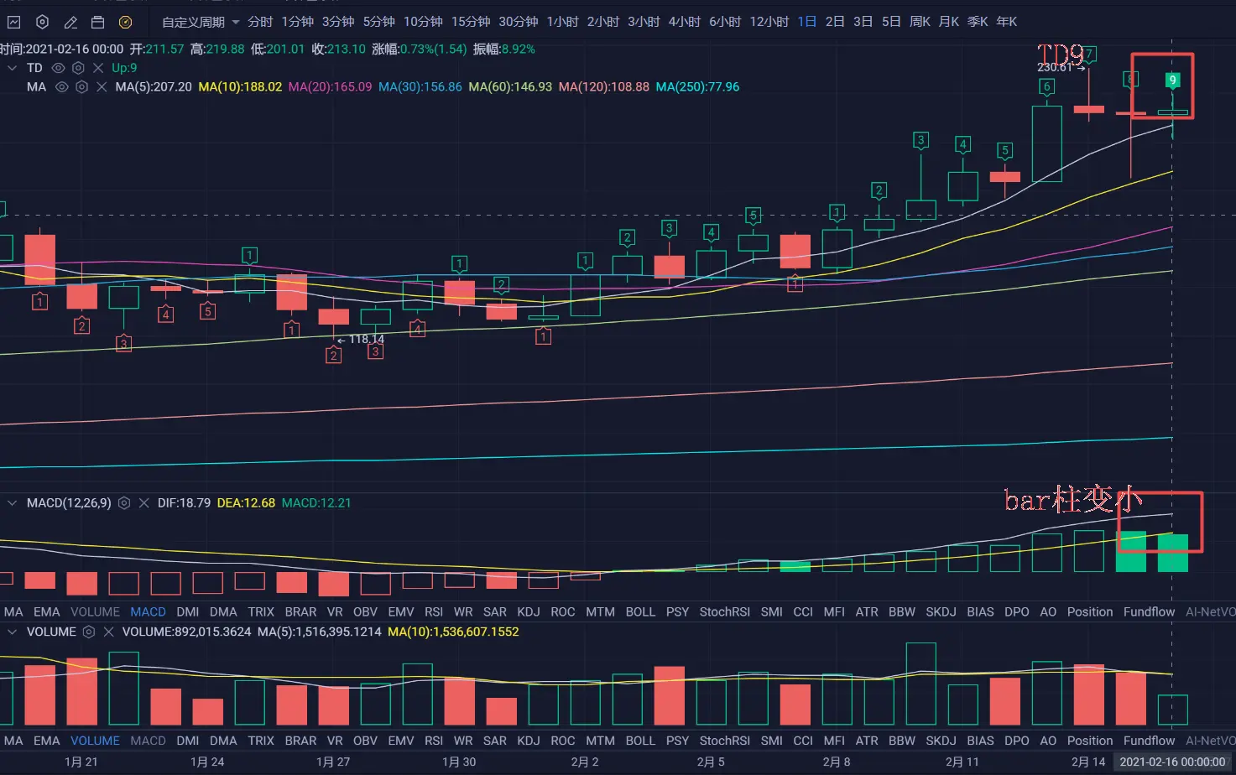Select MACD in the bottom indicator row
1236x775 pixels.
click(x=148, y=741)
